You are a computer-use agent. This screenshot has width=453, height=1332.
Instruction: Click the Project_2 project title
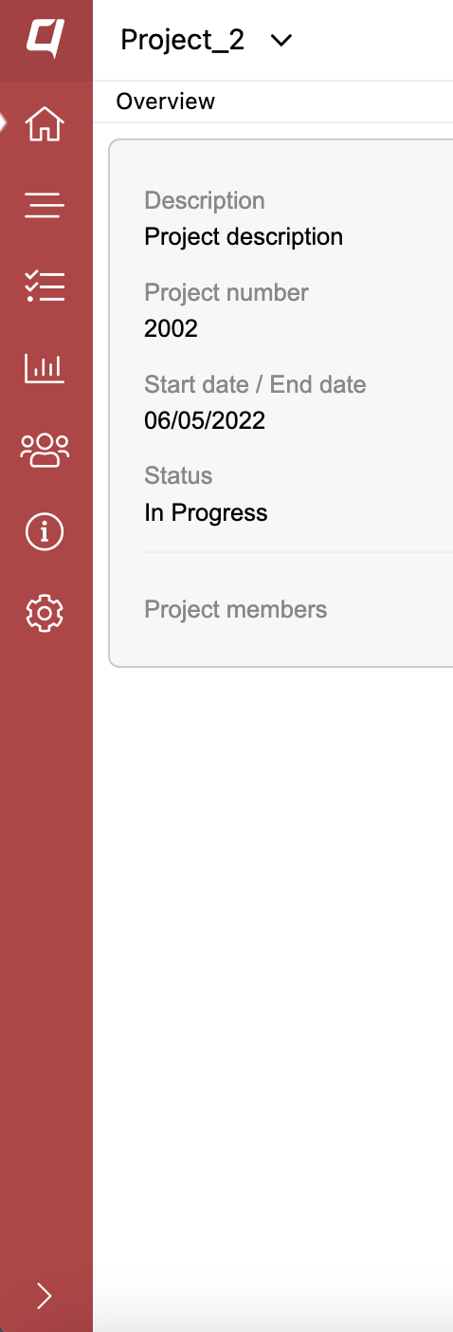pyautogui.click(x=183, y=40)
